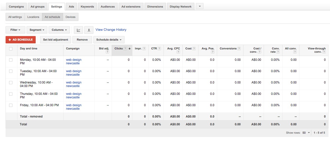This screenshot has width=330, height=143.
Task: Click the Clicks sort descending arrow
Action: (130, 49)
